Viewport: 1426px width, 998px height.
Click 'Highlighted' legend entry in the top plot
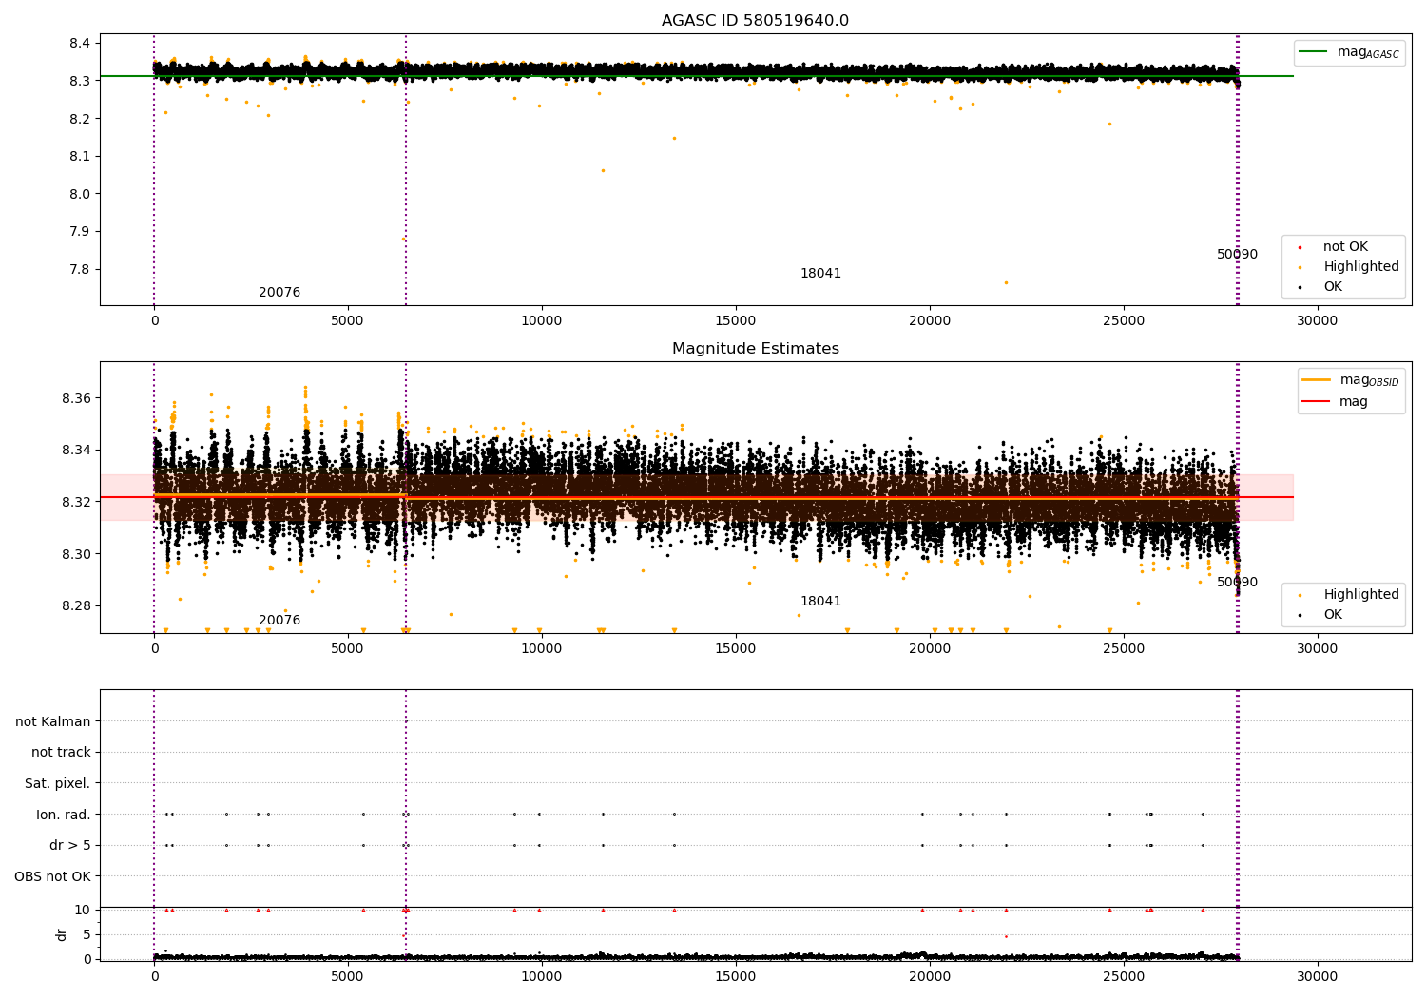click(1360, 267)
